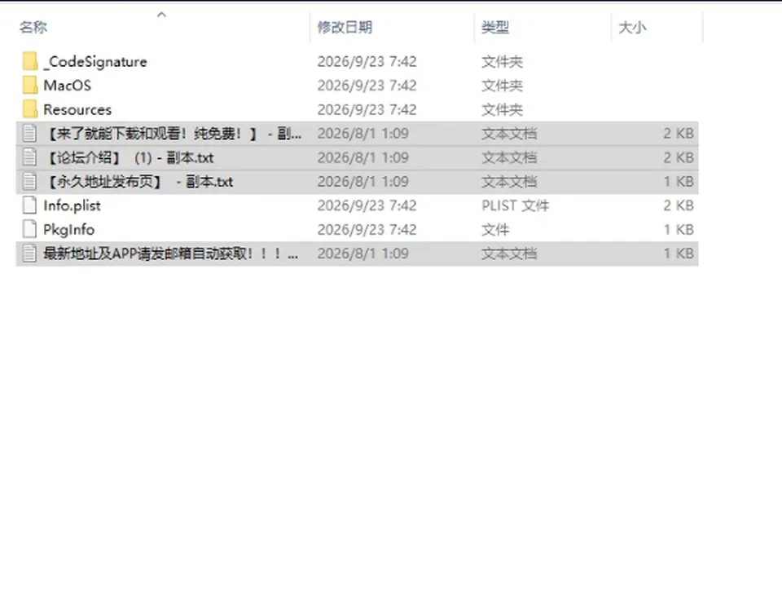Image resolution: width=782 pixels, height=591 pixels.
Task: Click '文件夹' type of _CodeSignature row
Action: (x=502, y=61)
